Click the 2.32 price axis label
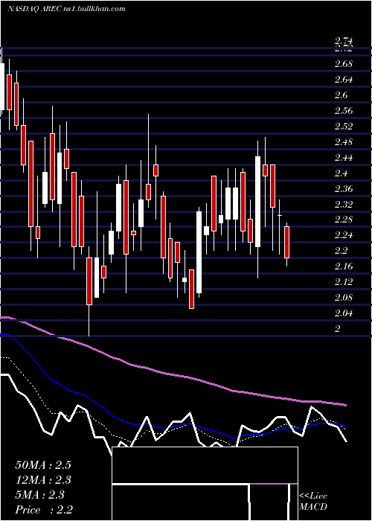 click(344, 204)
